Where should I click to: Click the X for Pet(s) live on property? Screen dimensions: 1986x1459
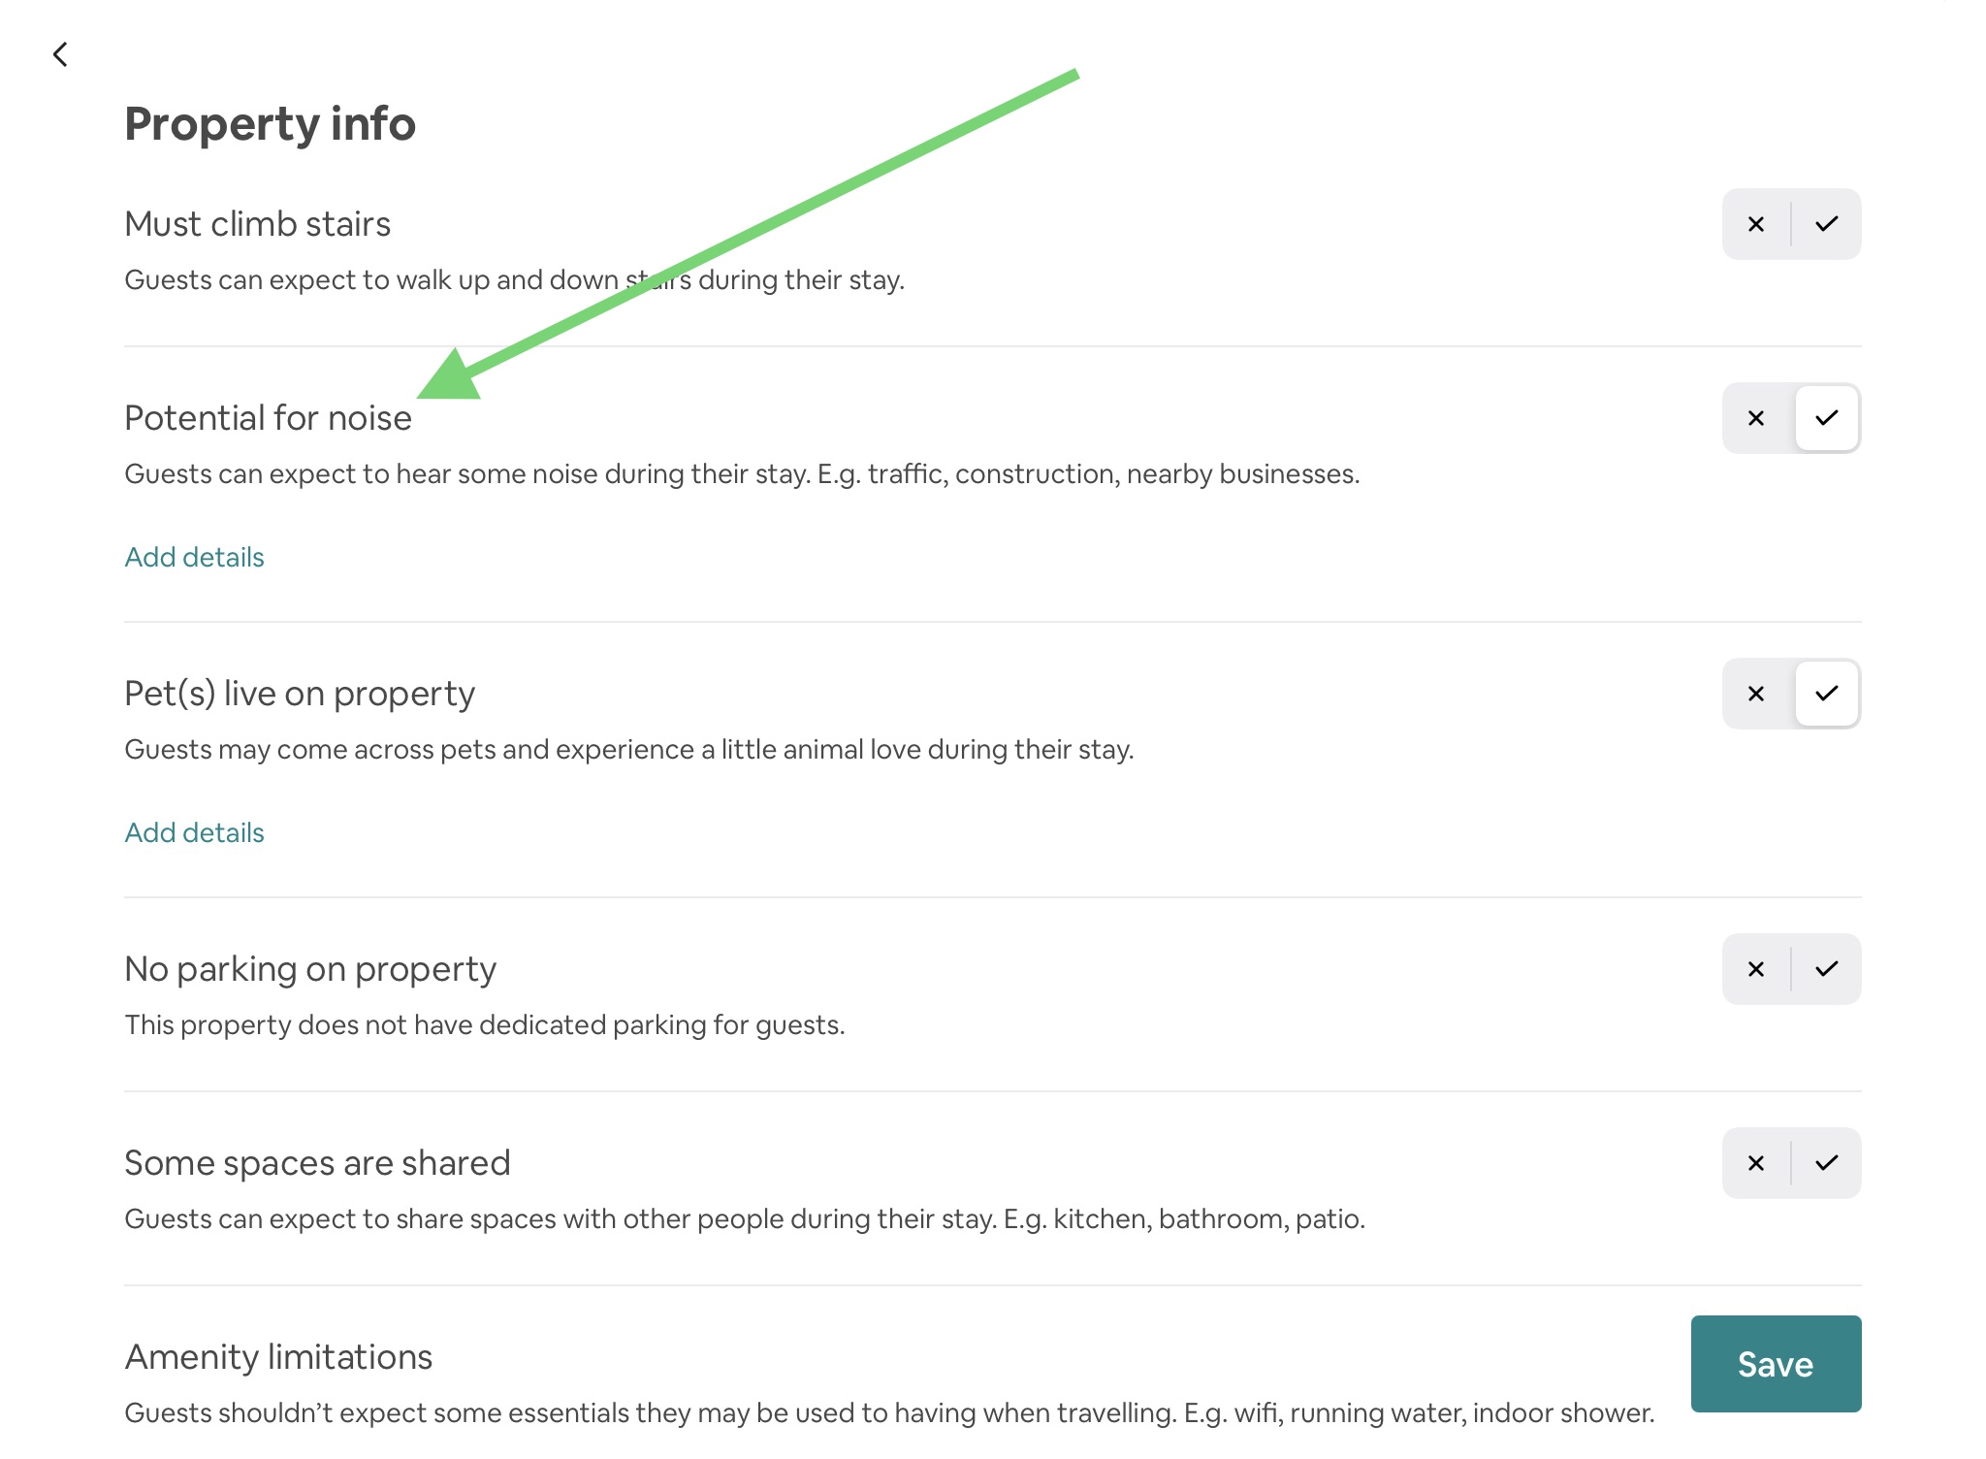(x=1756, y=694)
